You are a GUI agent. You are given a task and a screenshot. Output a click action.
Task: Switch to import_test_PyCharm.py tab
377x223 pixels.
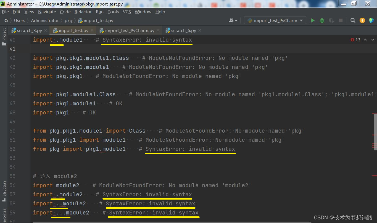click(130, 31)
